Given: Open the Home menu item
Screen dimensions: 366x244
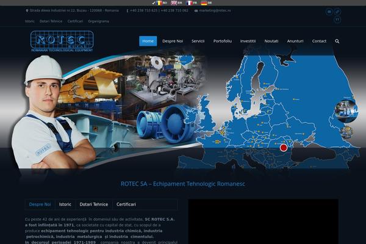Looking at the screenshot, I should coord(148,41).
